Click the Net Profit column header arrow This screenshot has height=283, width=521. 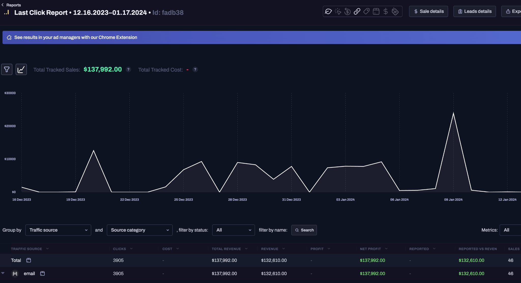click(386, 249)
